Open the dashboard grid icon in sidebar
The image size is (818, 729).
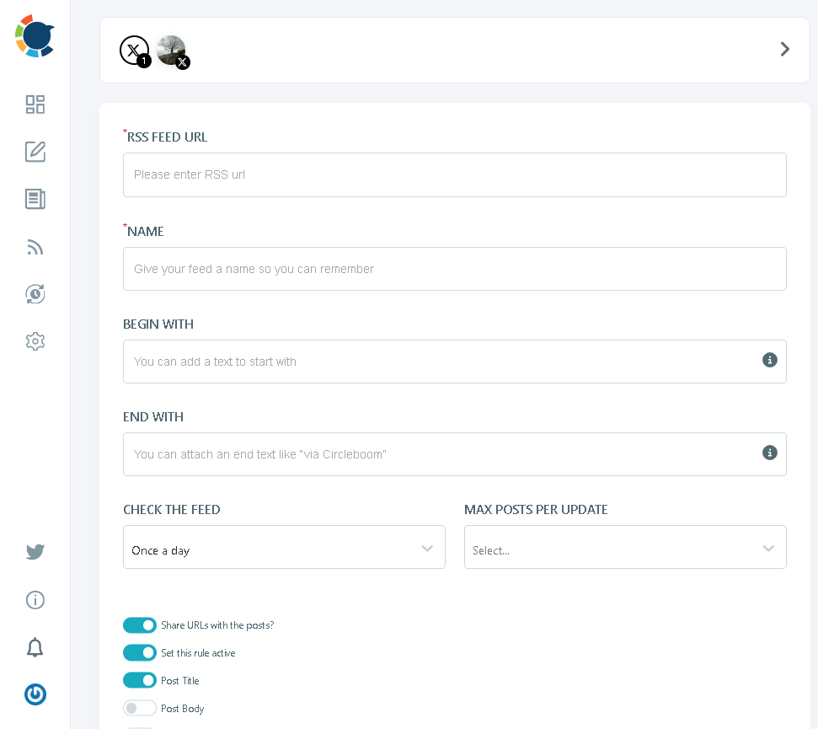(35, 105)
